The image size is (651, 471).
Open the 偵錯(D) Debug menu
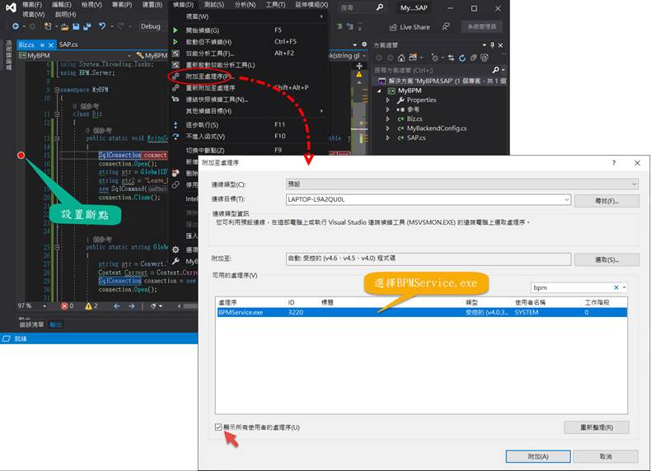(x=183, y=5)
